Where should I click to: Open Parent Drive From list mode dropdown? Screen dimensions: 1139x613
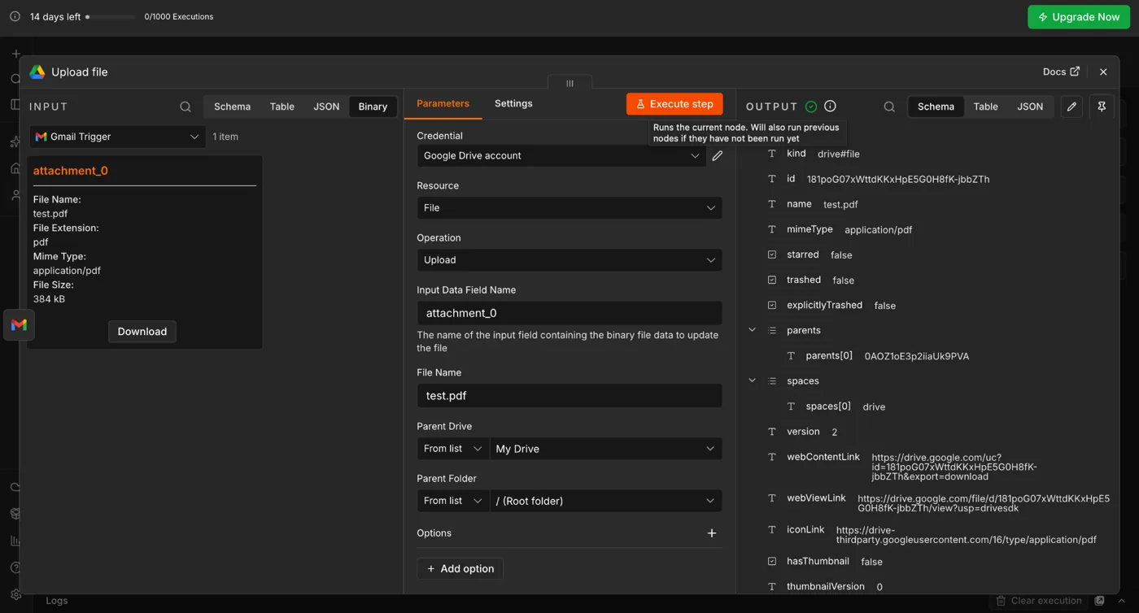[x=453, y=449]
